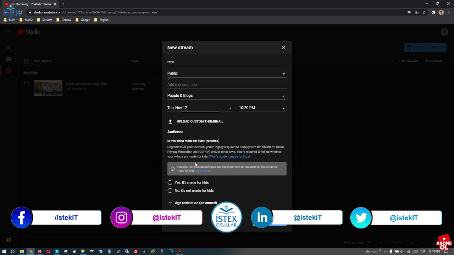Click the Connection column header

click(x=433, y=61)
